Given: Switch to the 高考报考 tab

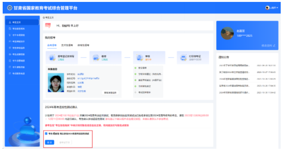Looking at the screenshot, I should click(x=52, y=45).
